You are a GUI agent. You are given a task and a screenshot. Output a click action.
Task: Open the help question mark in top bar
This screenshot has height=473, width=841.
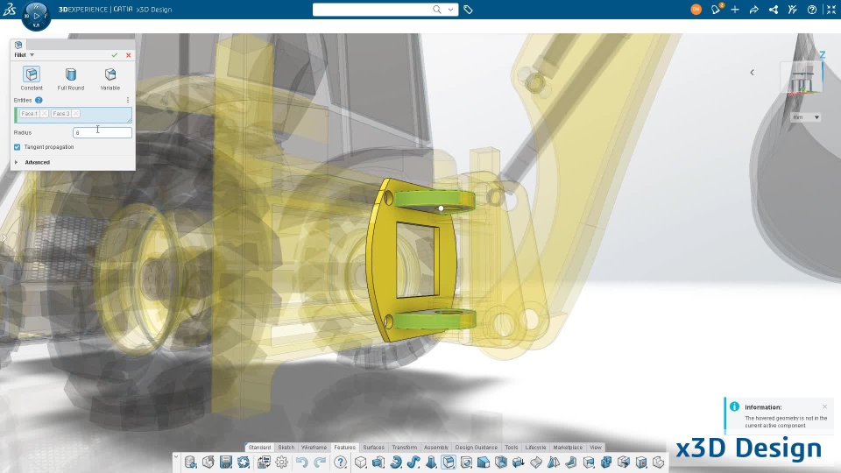(812, 10)
